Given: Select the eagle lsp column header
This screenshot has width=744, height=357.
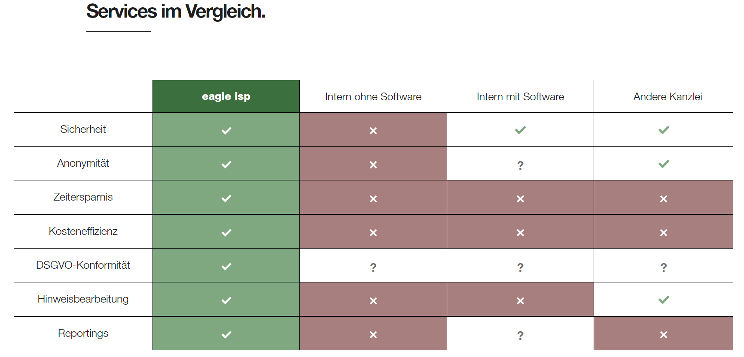Looking at the screenshot, I should [226, 96].
